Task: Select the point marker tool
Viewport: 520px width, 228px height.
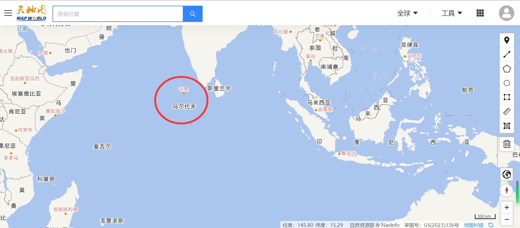Action: click(507, 40)
